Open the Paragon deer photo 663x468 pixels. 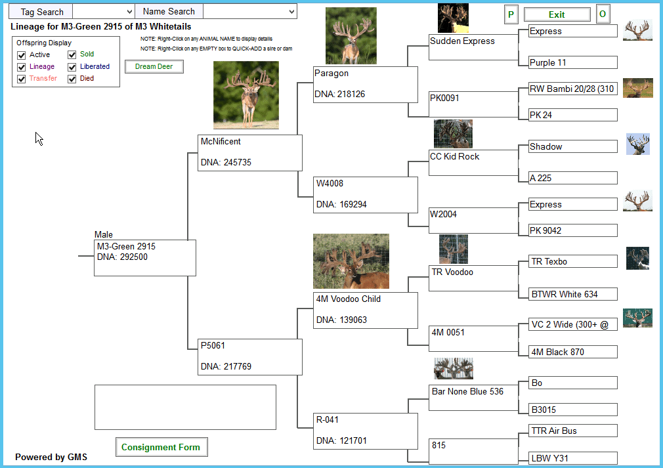coord(351,36)
